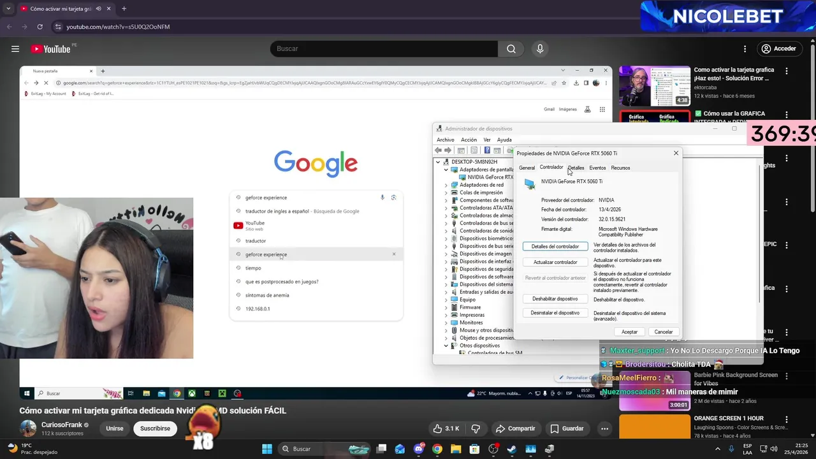This screenshot has width=816, height=459.
Task: Collapse the Otros dispositivos node
Action: click(446, 346)
